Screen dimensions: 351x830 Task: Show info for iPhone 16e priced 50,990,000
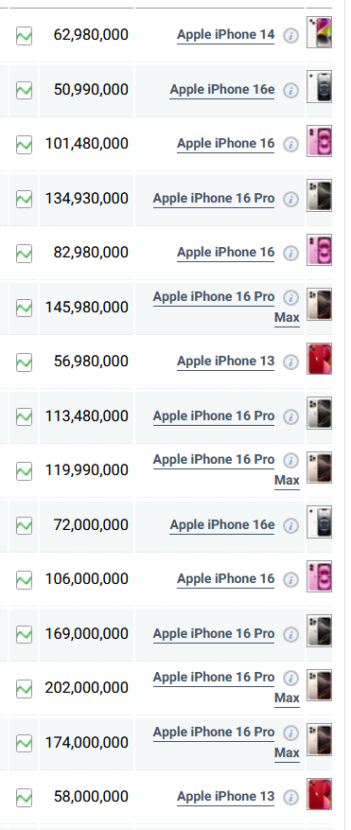tap(290, 91)
